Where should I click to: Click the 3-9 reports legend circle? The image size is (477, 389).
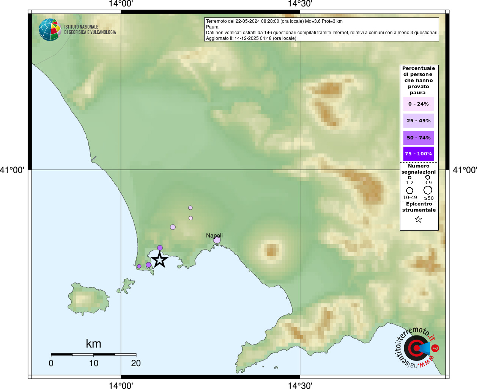[428, 177]
